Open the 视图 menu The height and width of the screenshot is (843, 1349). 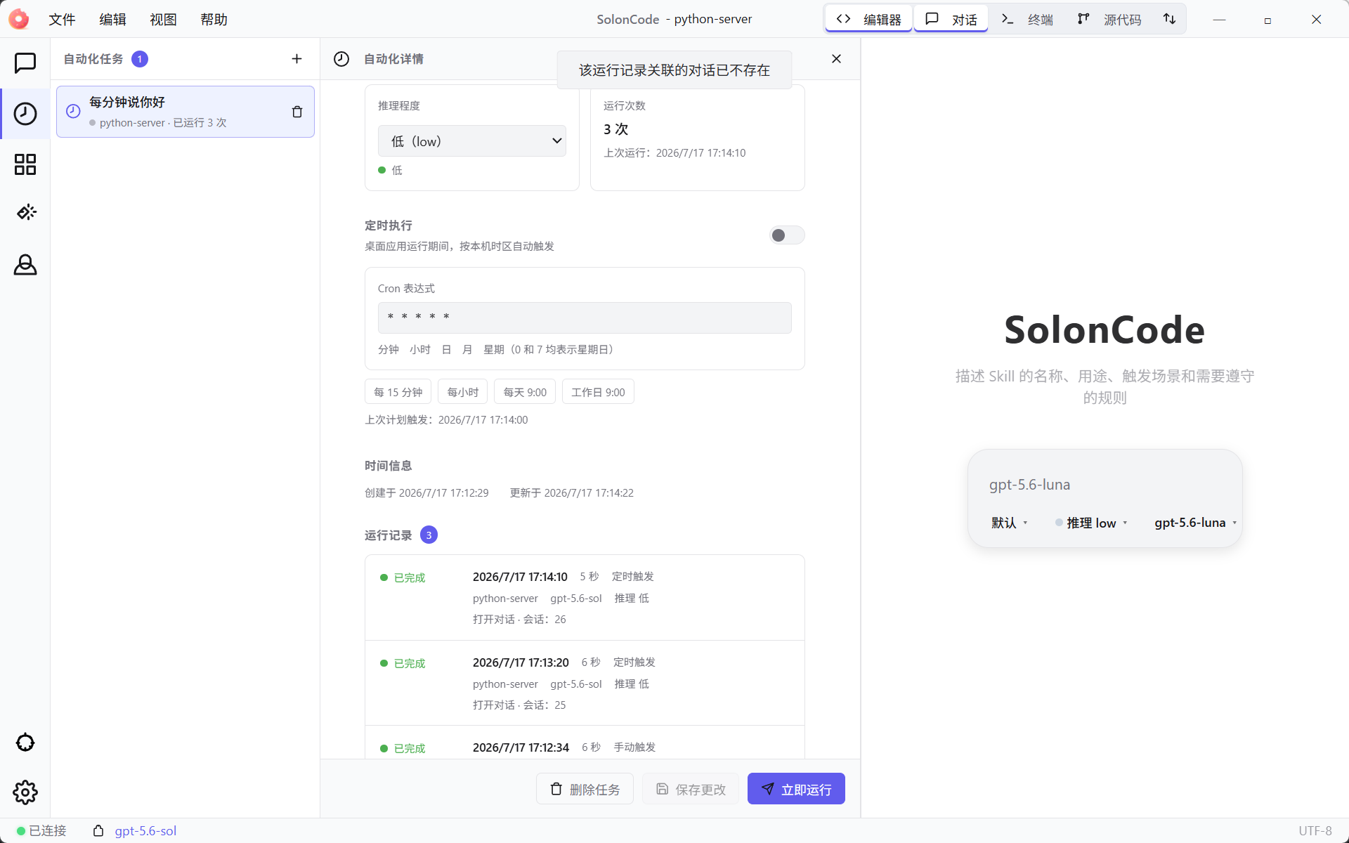[x=163, y=20]
